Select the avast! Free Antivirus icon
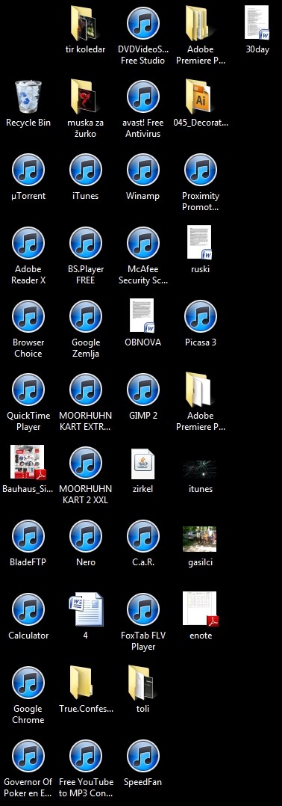This screenshot has height=806, width=282. coord(143,96)
